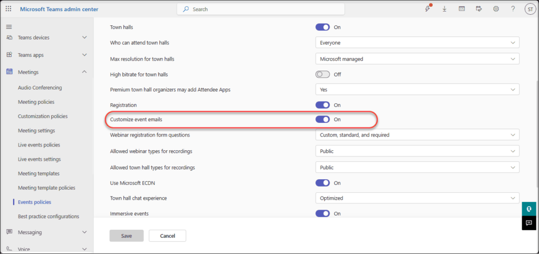
Task: Click the Save button
Action: click(x=126, y=236)
